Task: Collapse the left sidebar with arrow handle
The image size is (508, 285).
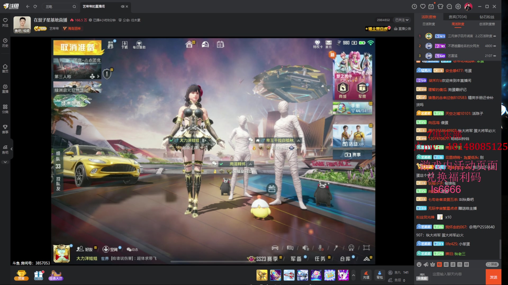Action: coord(11,149)
